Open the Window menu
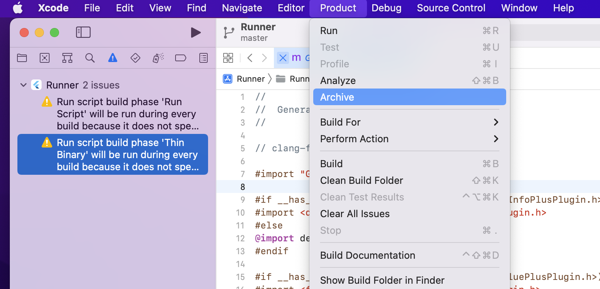Screen dimensions: 600x289 [x=519, y=8]
